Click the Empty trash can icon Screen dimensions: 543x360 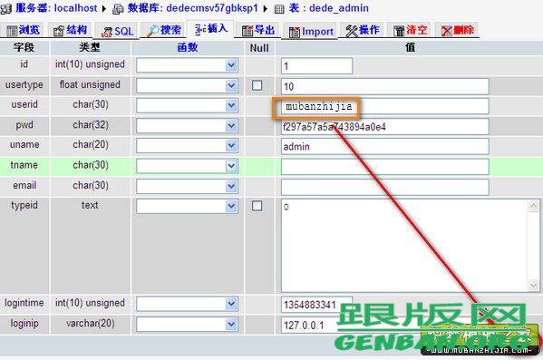[x=399, y=31]
